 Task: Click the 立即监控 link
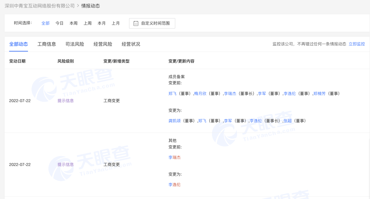point(357,44)
